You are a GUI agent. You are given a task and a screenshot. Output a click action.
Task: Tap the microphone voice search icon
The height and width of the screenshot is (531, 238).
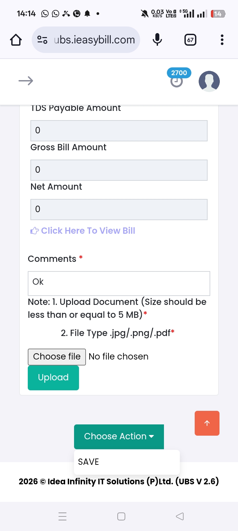(x=157, y=40)
